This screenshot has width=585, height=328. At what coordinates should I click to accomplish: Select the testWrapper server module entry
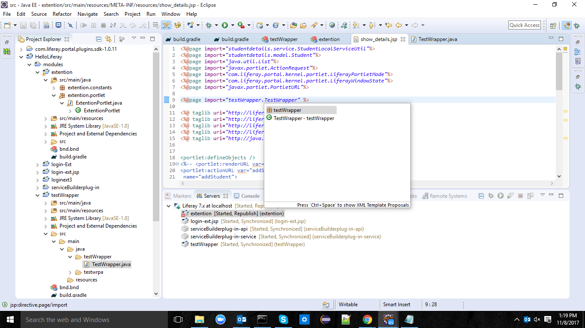click(x=204, y=244)
